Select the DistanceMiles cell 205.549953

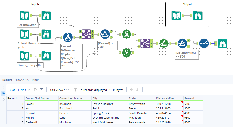169,108
